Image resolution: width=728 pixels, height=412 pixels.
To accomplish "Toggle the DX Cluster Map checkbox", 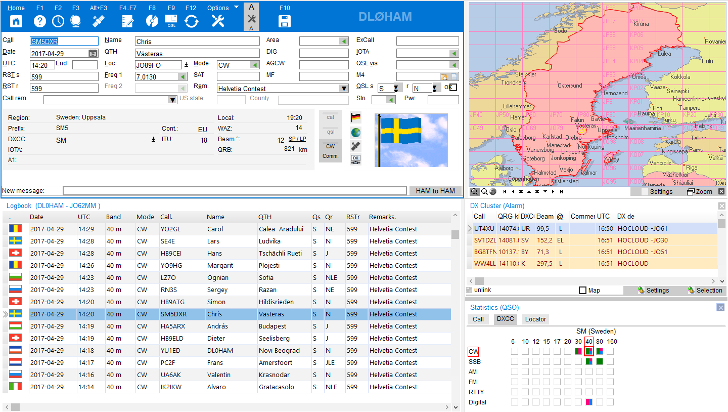I will [582, 291].
